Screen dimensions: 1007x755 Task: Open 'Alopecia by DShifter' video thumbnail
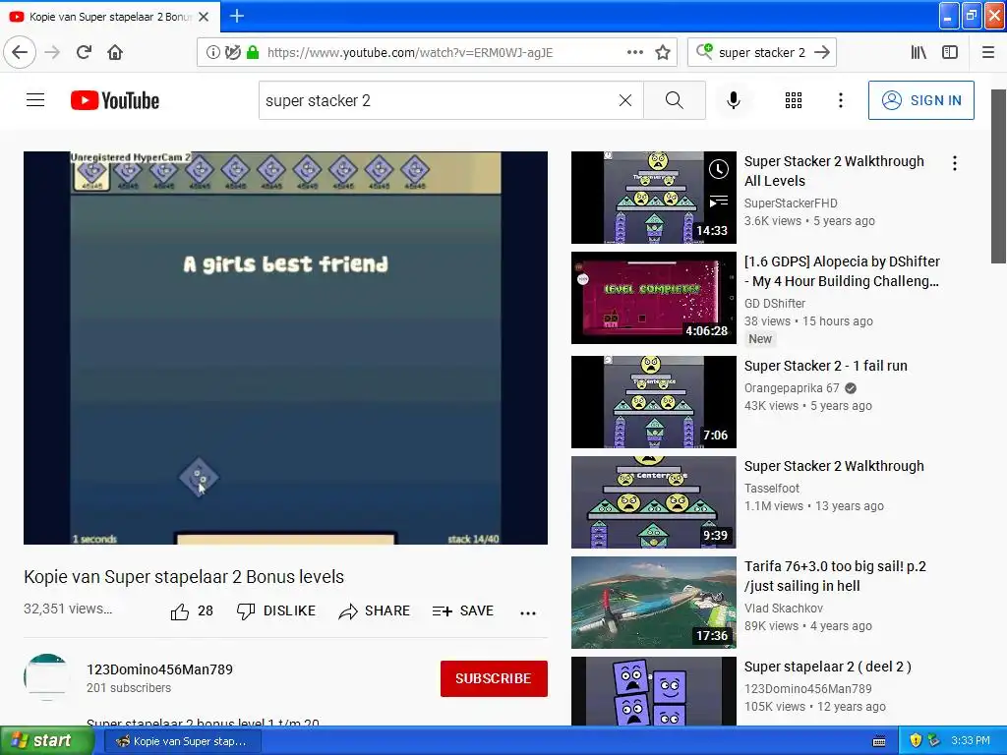click(653, 298)
